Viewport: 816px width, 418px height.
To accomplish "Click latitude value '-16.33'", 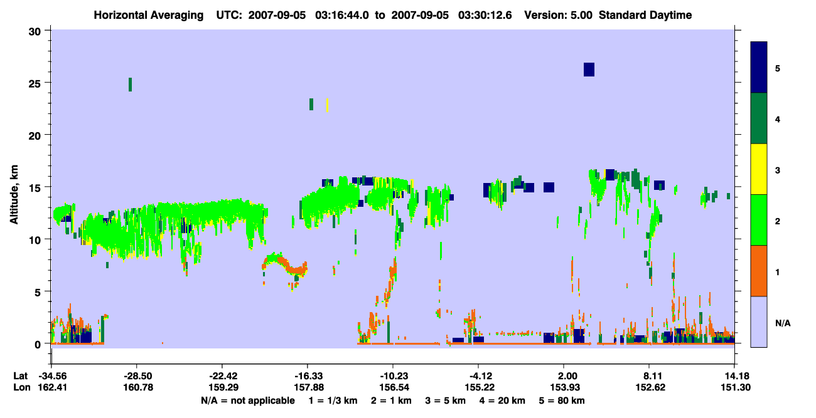I will point(308,376).
